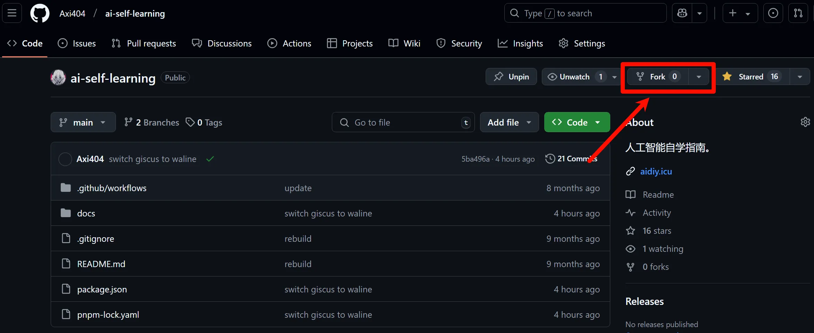
Task: Click the Axi404 owner breadcrumb
Action: pos(72,14)
